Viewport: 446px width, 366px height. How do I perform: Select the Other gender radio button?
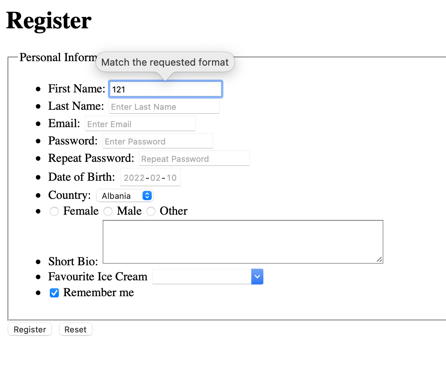[x=151, y=211]
